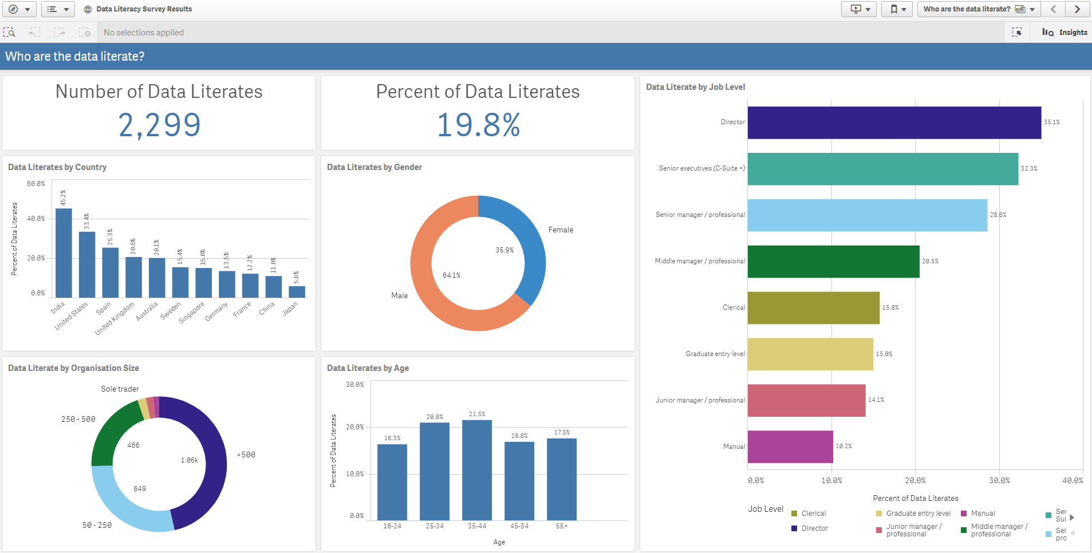Click the Junior manager legend swatch

tap(879, 530)
